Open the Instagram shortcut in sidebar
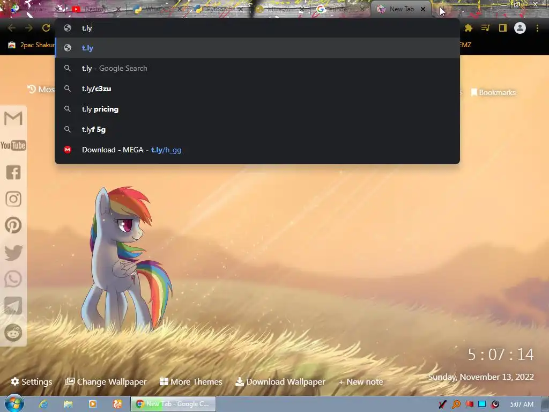Screen dimensions: 549x412 point(13,199)
